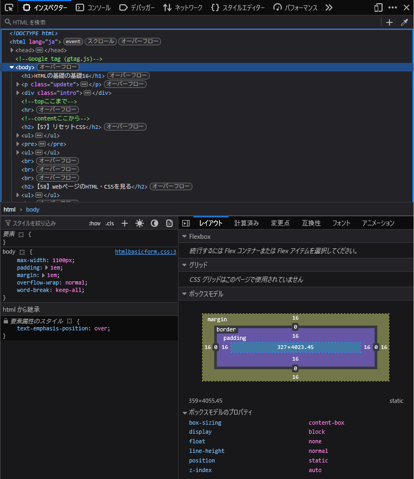Select the html breadcrumb

click(x=10, y=209)
